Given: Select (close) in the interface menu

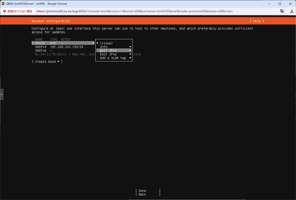Looking at the screenshot, I should (106, 43).
